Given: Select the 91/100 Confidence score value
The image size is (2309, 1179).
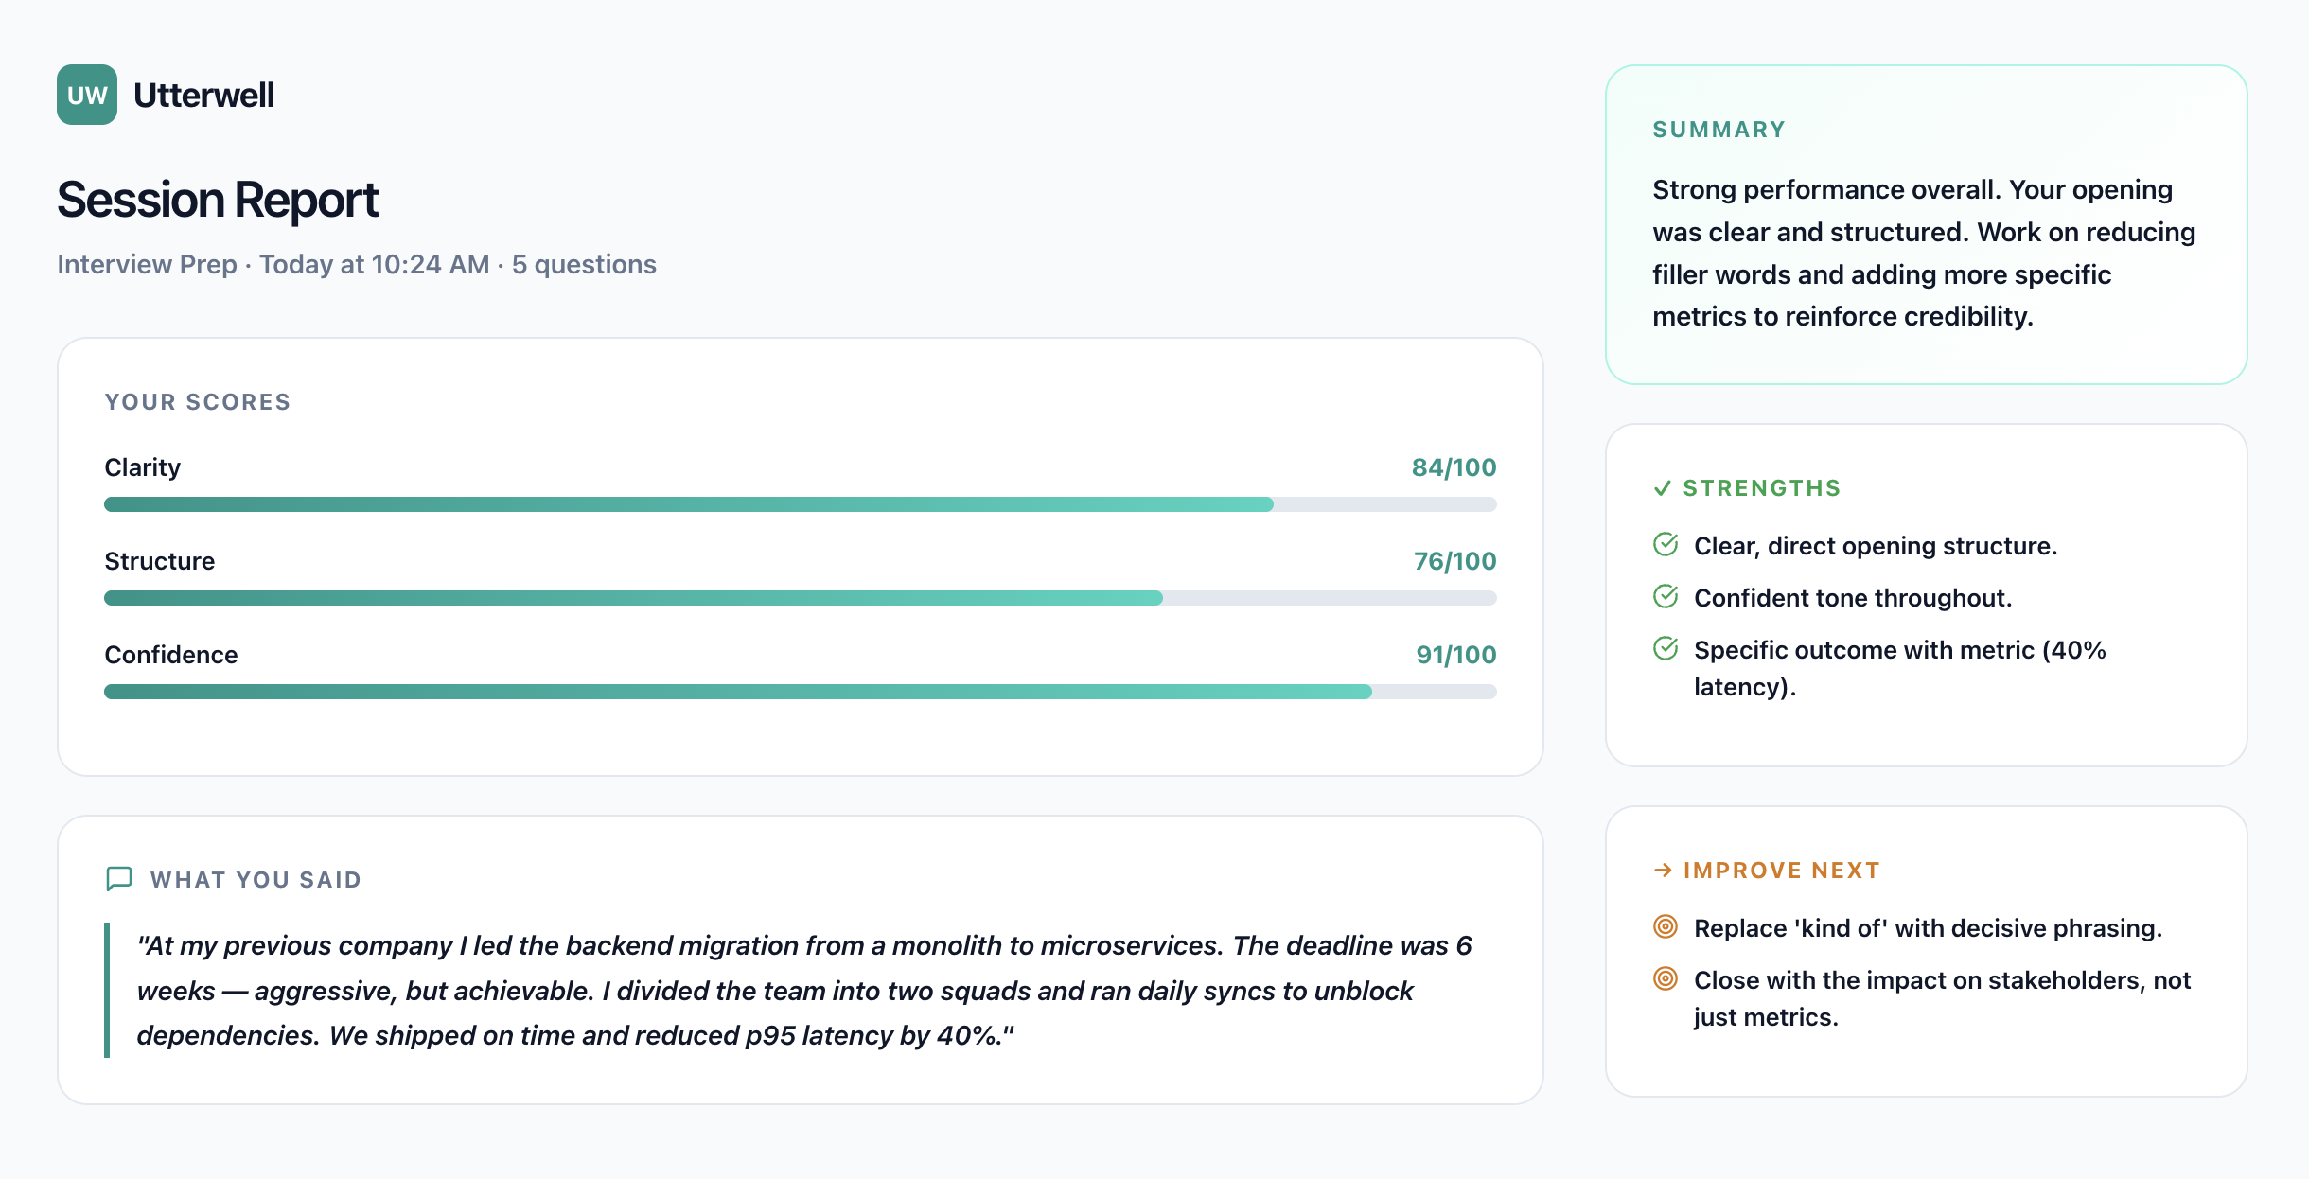Looking at the screenshot, I should [x=1456, y=655].
